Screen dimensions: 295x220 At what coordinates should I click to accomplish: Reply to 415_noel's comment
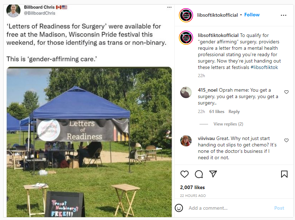[234, 112]
